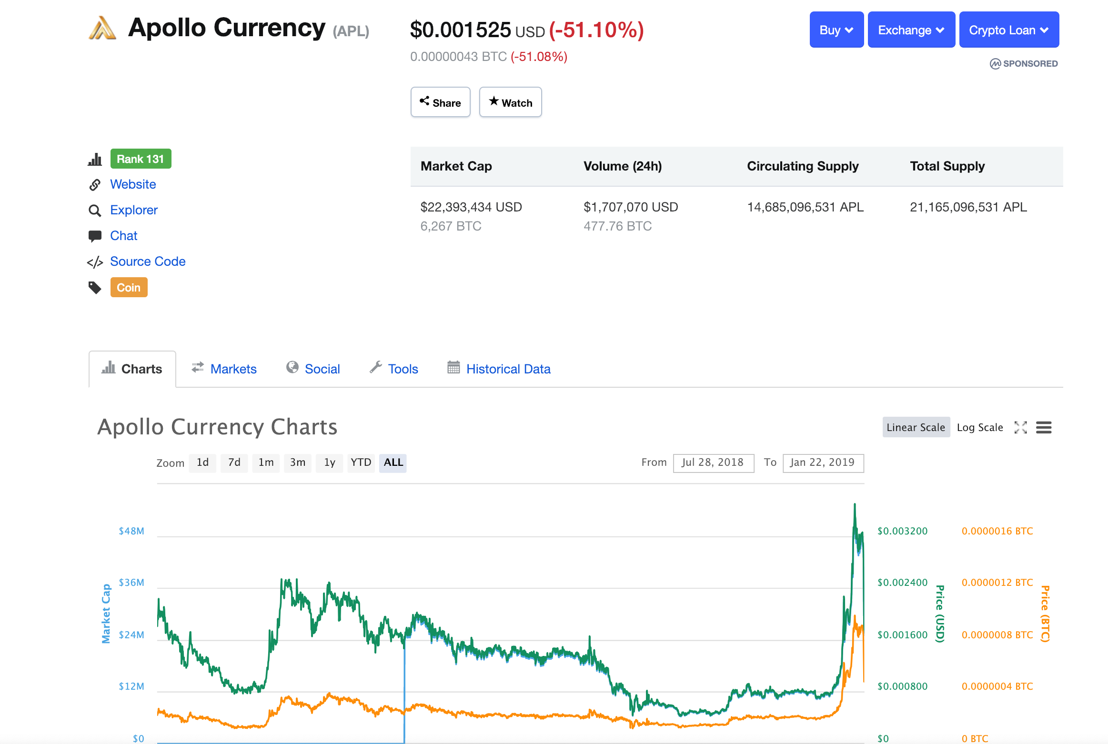Open the Source Code link
The image size is (1108, 744).
(x=148, y=261)
